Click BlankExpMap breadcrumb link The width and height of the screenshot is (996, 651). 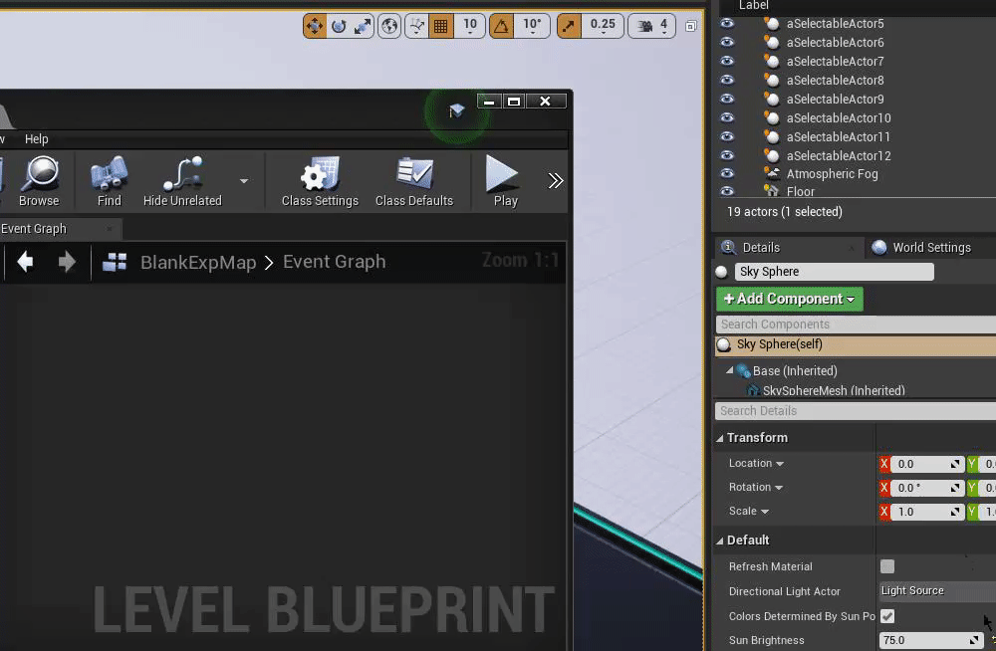point(198,263)
